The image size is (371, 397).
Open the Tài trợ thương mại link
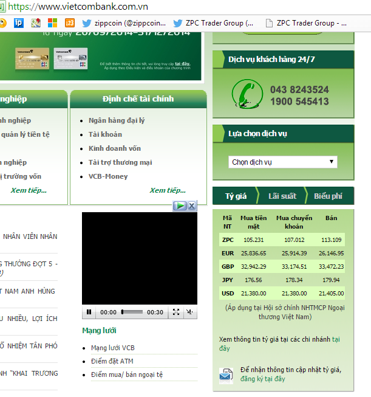tap(120, 162)
